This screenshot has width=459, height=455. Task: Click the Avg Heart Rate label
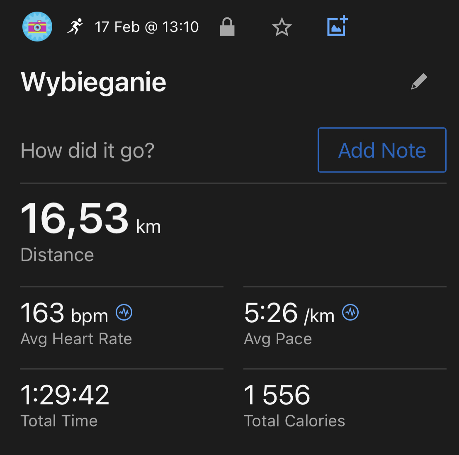click(x=76, y=339)
